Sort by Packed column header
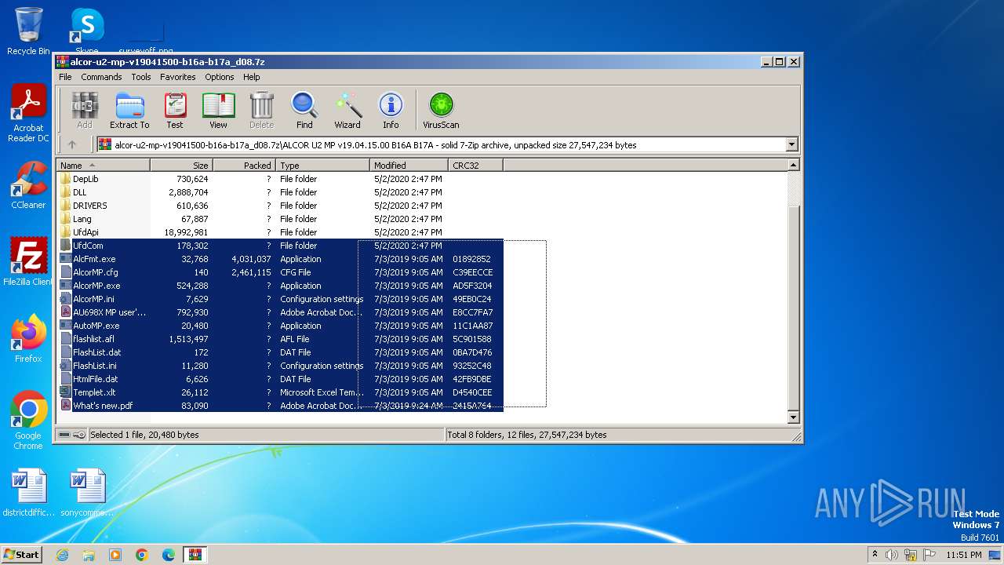Image resolution: width=1004 pixels, height=565 pixels. click(245, 166)
